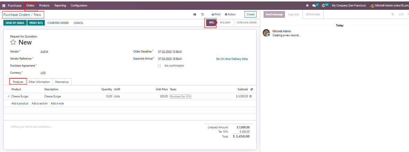Select the RFQ SENT status stage
This screenshot has height=152, width=409.
[225, 23]
